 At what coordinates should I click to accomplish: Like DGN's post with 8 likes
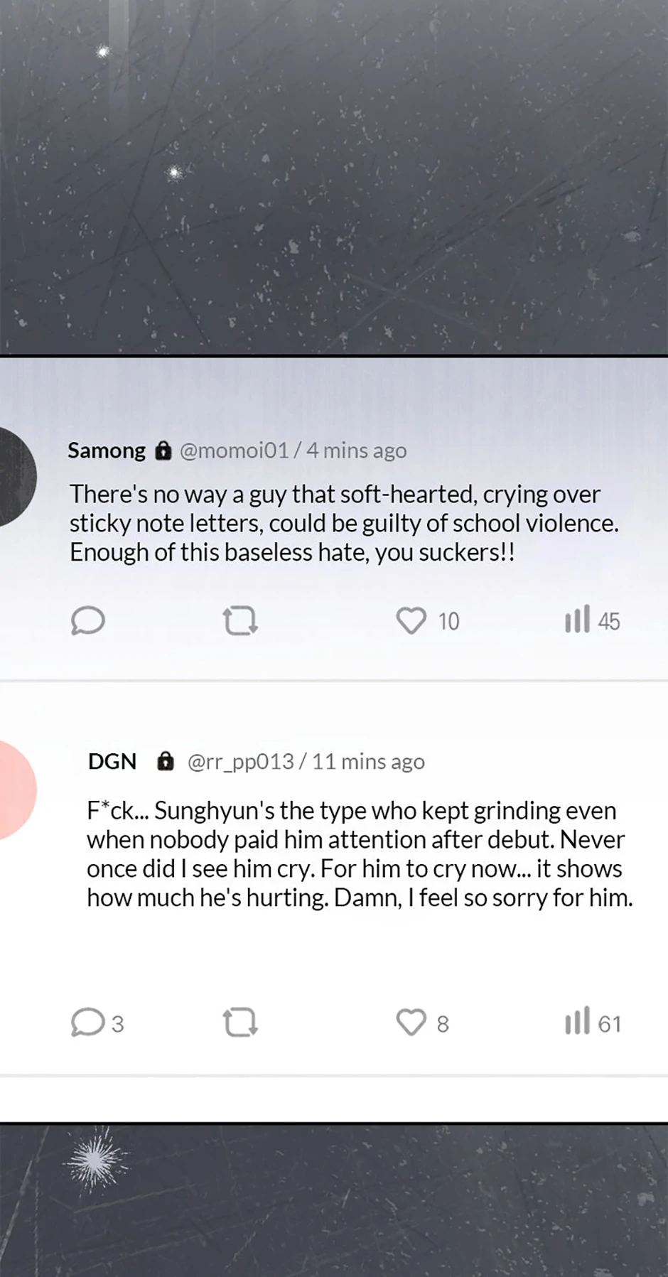(x=411, y=1023)
